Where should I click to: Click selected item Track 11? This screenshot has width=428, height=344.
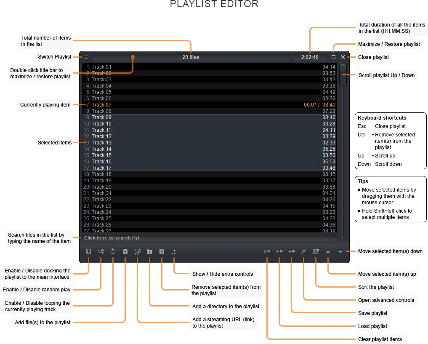coord(209,130)
